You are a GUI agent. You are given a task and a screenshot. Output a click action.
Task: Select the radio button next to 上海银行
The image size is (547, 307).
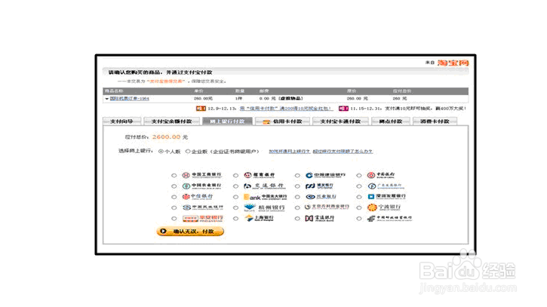[236, 219]
